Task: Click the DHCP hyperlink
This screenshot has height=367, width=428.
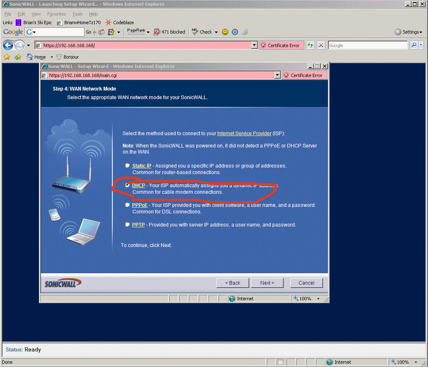Action: [139, 186]
